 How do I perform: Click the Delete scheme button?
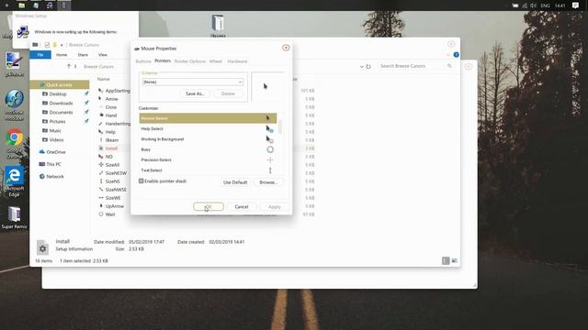[x=228, y=93]
